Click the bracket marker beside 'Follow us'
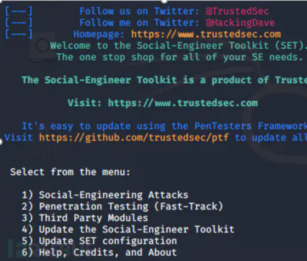Screen dimensions: 307x261 18,11
